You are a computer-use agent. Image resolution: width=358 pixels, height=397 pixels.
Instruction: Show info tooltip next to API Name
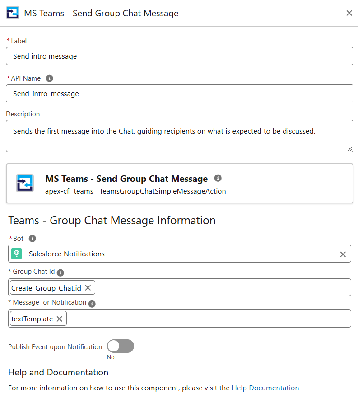(49, 78)
